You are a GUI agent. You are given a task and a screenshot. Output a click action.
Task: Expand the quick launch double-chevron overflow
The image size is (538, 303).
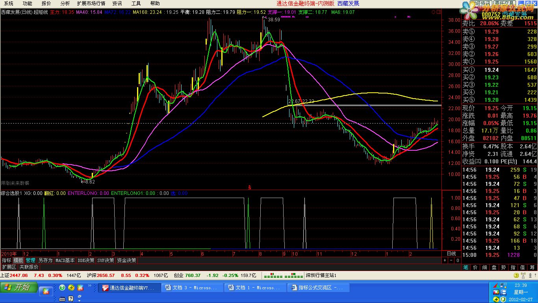(x=90, y=285)
